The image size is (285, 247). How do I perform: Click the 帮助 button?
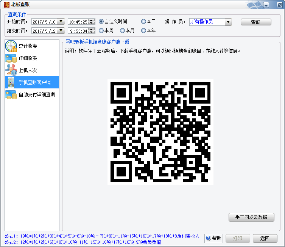click(213, 238)
